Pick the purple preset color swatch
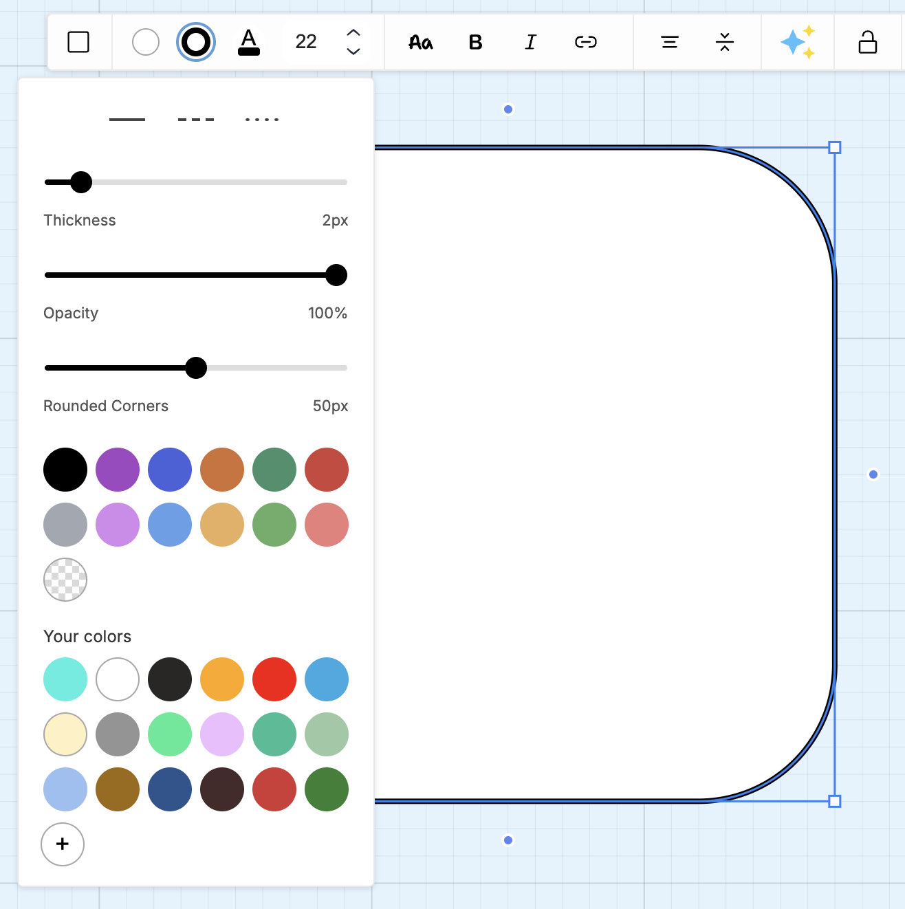 [x=118, y=470]
